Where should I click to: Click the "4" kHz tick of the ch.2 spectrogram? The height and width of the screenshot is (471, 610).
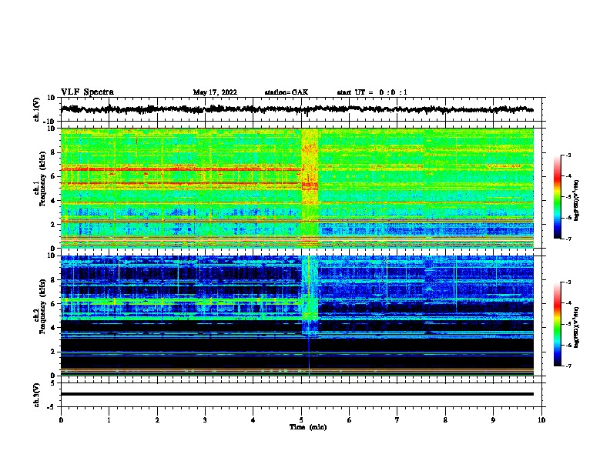pos(53,328)
